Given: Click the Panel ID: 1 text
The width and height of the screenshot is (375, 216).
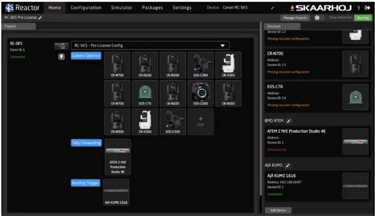Looking at the screenshot, I should point(17,50).
